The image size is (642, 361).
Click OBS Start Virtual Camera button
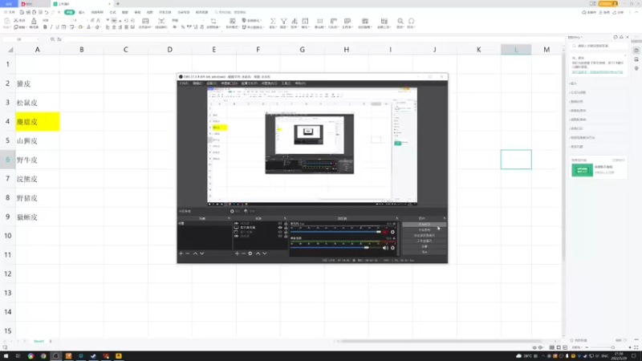[x=425, y=235]
